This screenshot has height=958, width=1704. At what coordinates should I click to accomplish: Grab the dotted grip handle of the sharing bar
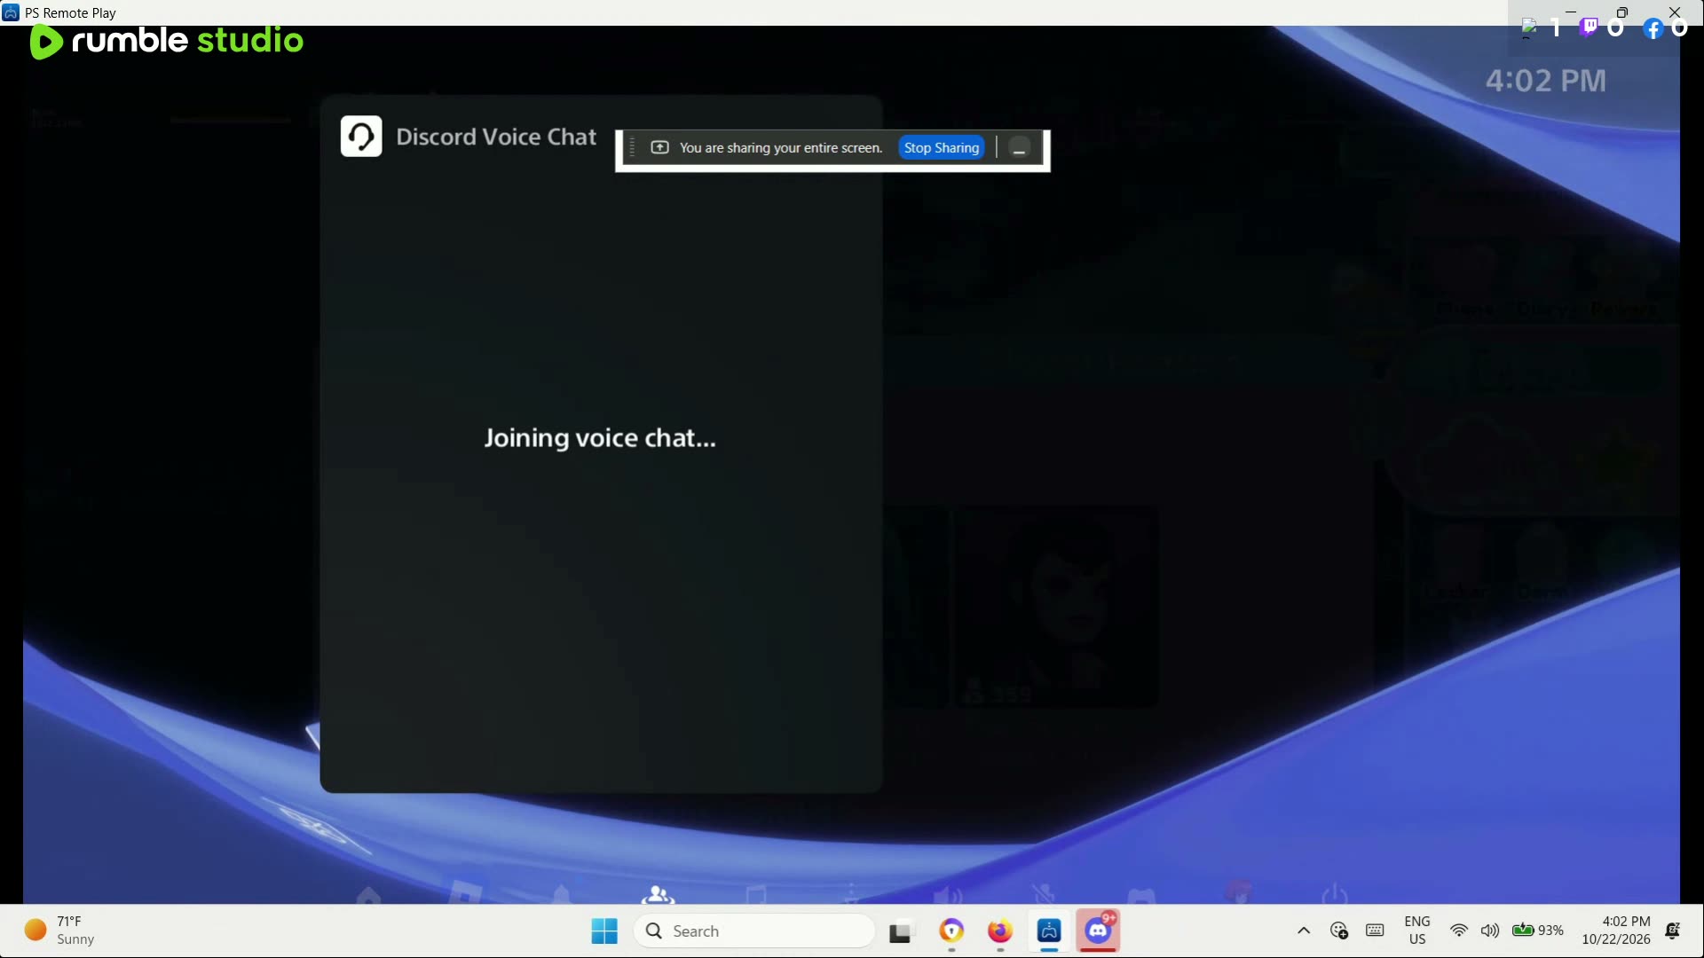[x=632, y=148]
